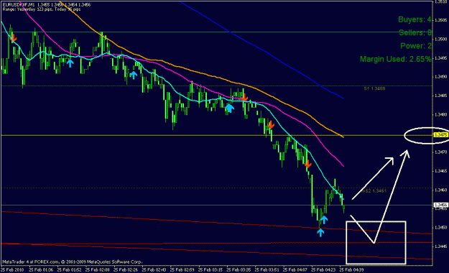449x273 pixels.
Task: Click the 1.3470 price axis label
Action: [440, 152]
